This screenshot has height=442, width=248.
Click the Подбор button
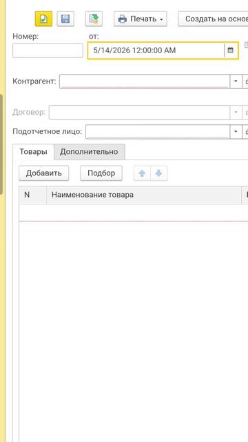coord(101,173)
